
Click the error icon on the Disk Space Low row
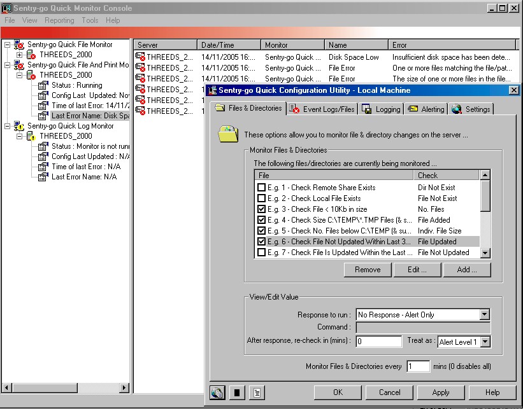click(x=140, y=57)
